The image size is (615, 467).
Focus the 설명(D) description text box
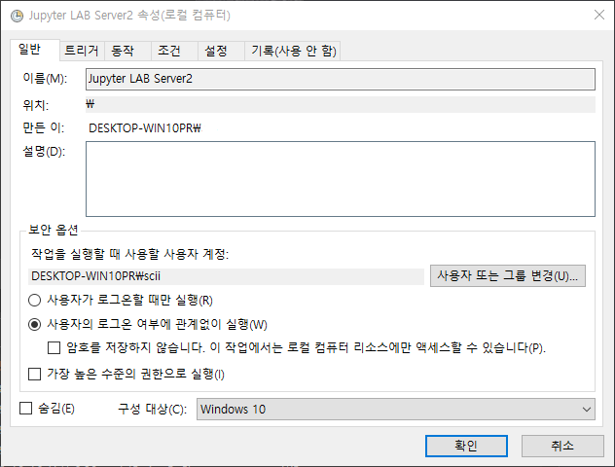[340, 179]
